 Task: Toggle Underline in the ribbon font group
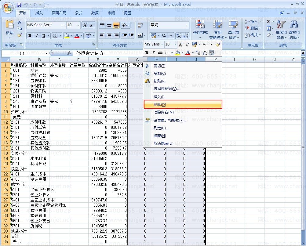44,36
